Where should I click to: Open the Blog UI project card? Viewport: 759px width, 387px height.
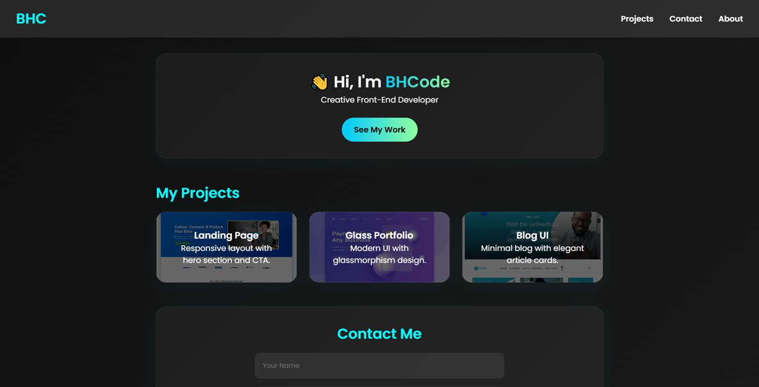(532, 247)
